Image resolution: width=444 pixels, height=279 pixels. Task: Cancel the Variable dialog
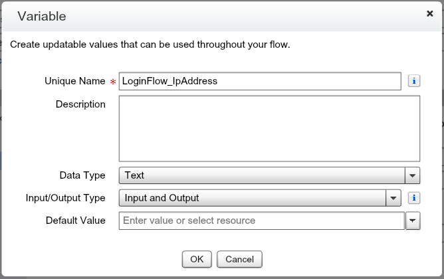(x=243, y=259)
